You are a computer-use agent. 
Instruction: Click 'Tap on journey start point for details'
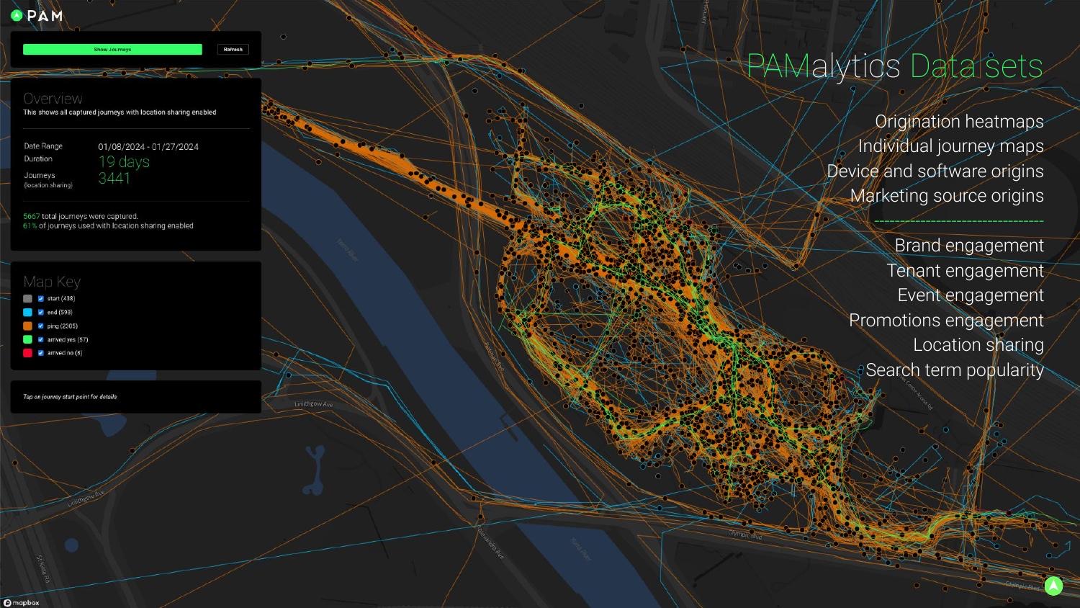point(70,397)
